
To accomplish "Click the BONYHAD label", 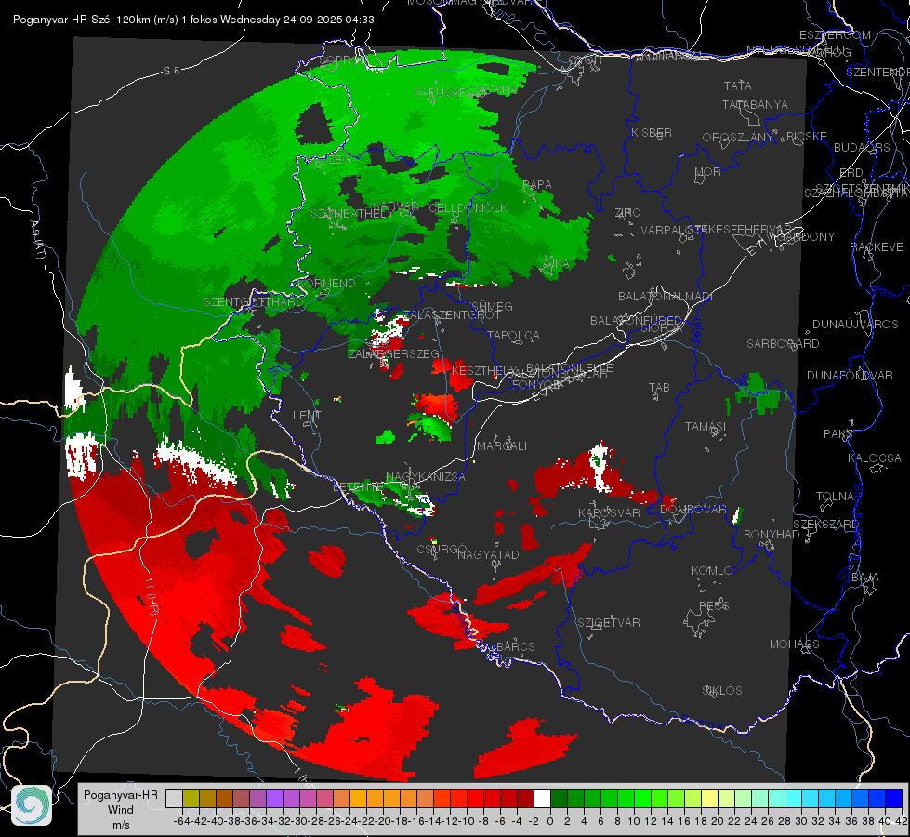I will [772, 535].
